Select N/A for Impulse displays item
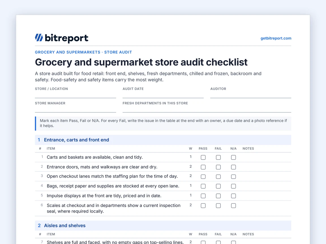Screen dimensions: 326x244 233,196
